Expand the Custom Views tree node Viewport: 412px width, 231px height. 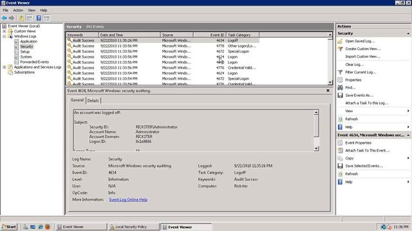click(x=5, y=31)
